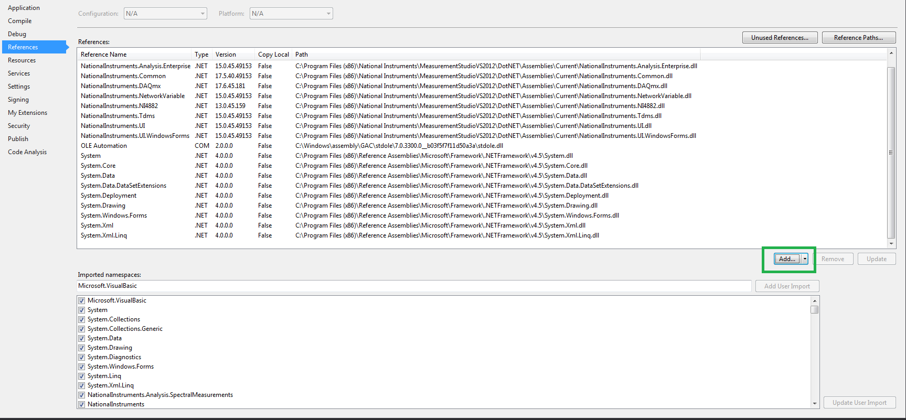This screenshot has width=906, height=420.
Task: Click the Add reference button
Action: point(787,259)
